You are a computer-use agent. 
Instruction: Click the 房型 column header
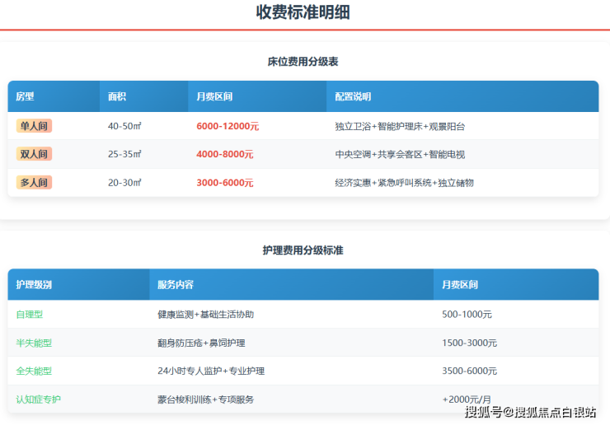[26, 96]
